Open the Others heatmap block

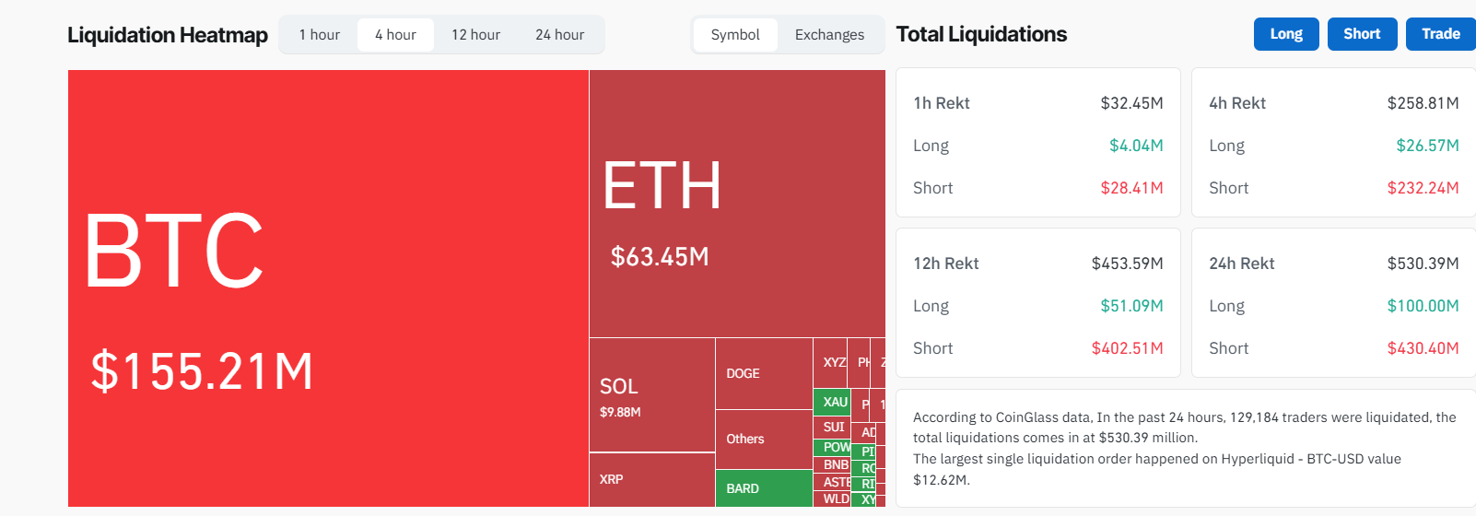click(x=764, y=440)
